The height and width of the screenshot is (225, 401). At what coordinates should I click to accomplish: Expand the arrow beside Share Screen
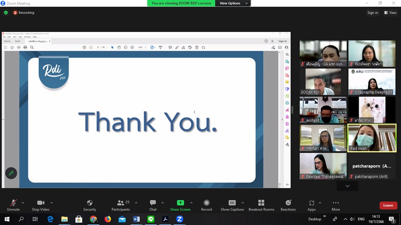[191, 203]
